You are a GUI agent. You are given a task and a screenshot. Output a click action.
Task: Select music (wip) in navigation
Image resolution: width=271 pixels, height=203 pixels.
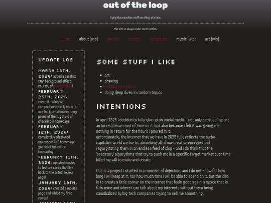tap(186, 39)
